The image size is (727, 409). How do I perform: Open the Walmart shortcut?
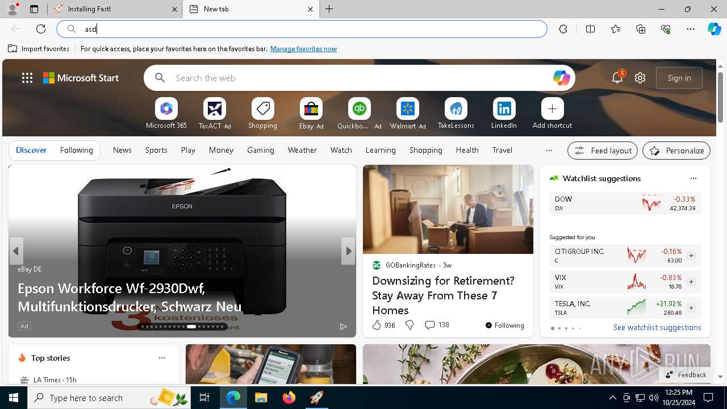point(408,114)
